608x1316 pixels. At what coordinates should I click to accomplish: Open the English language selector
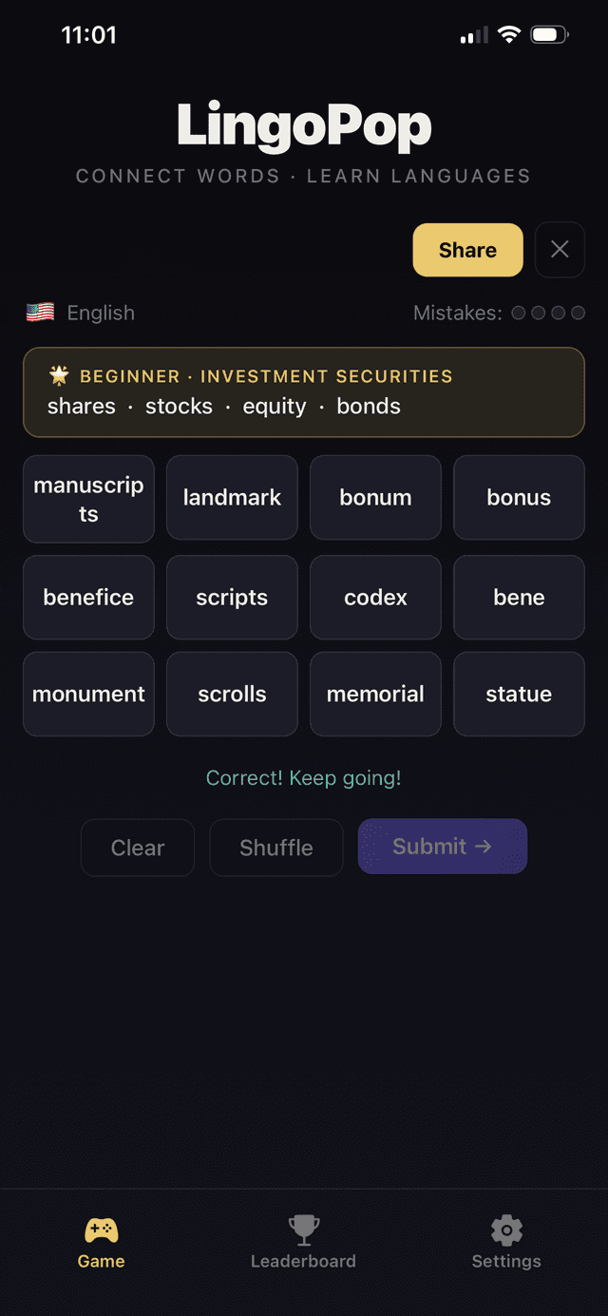[101, 313]
